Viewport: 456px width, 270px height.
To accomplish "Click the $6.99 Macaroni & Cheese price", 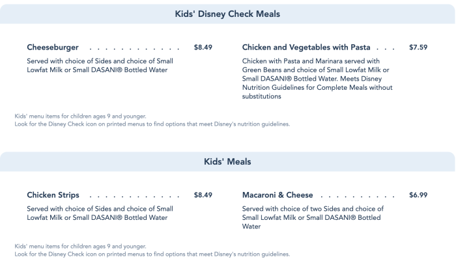I will [x=418, y=195].
